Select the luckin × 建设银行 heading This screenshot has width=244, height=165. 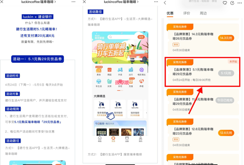pyautogui.click(x=37, y=17)
